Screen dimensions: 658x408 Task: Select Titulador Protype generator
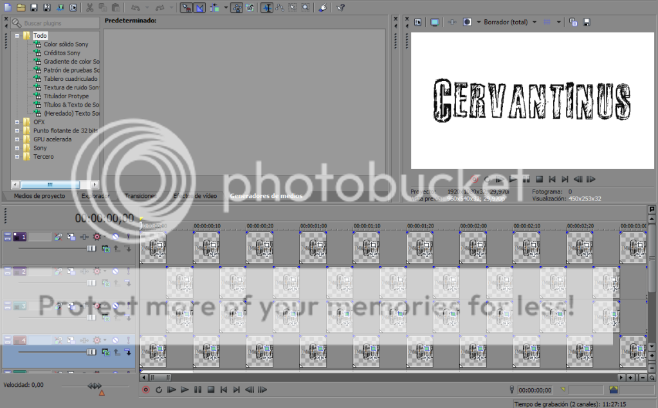66,96
